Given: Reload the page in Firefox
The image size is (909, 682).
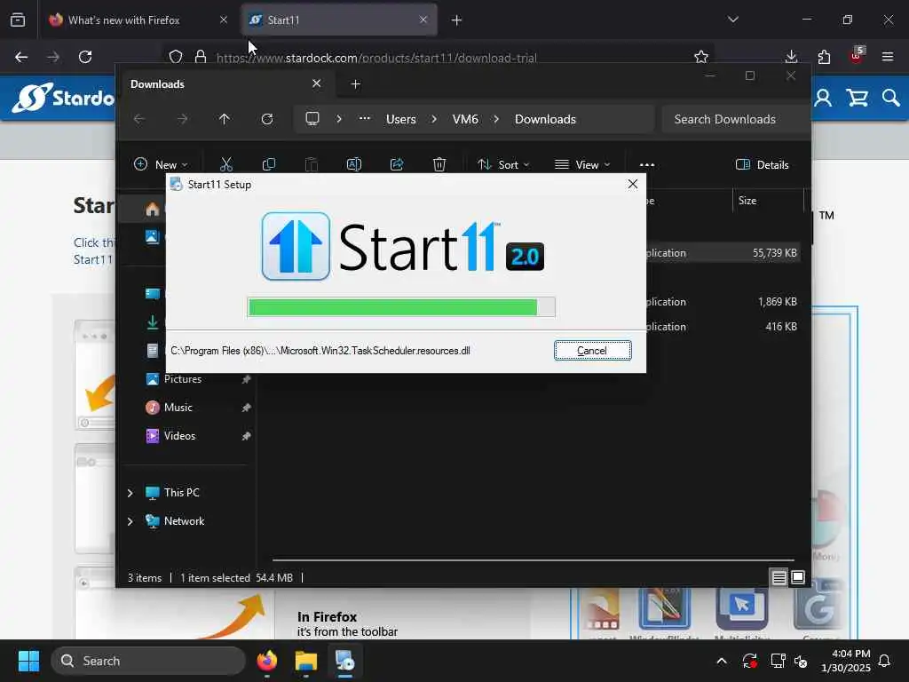Looking at the screenshot, I should (85, 57).
